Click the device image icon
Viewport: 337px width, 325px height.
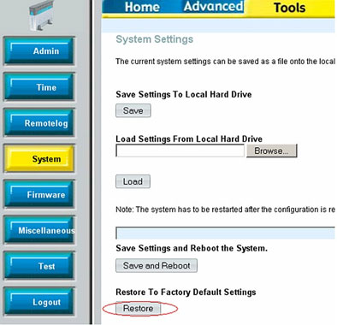[x=41, y=15]
